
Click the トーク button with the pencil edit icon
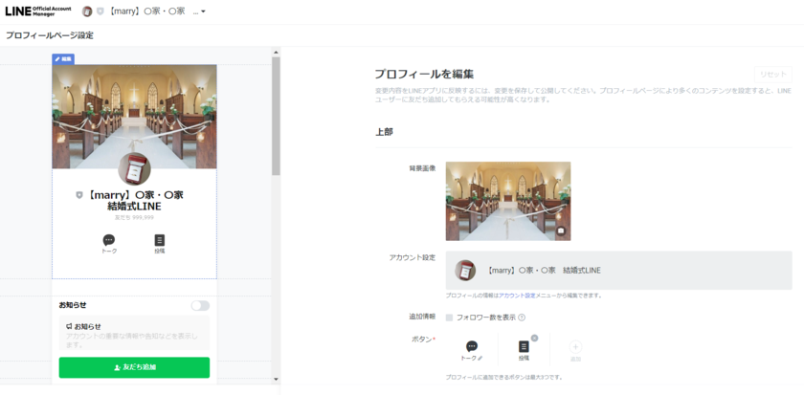click(472, 351)
